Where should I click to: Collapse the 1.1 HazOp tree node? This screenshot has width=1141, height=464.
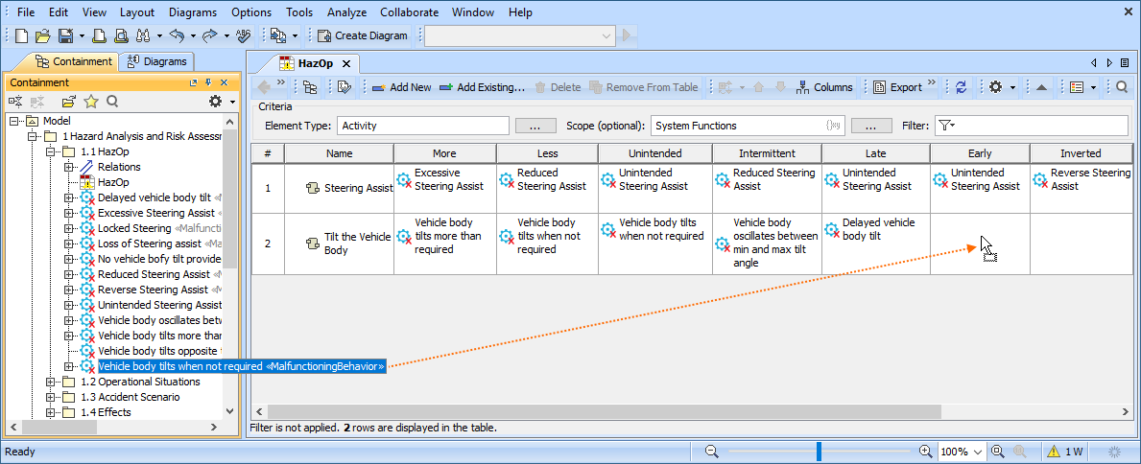(x=51, y=151)
